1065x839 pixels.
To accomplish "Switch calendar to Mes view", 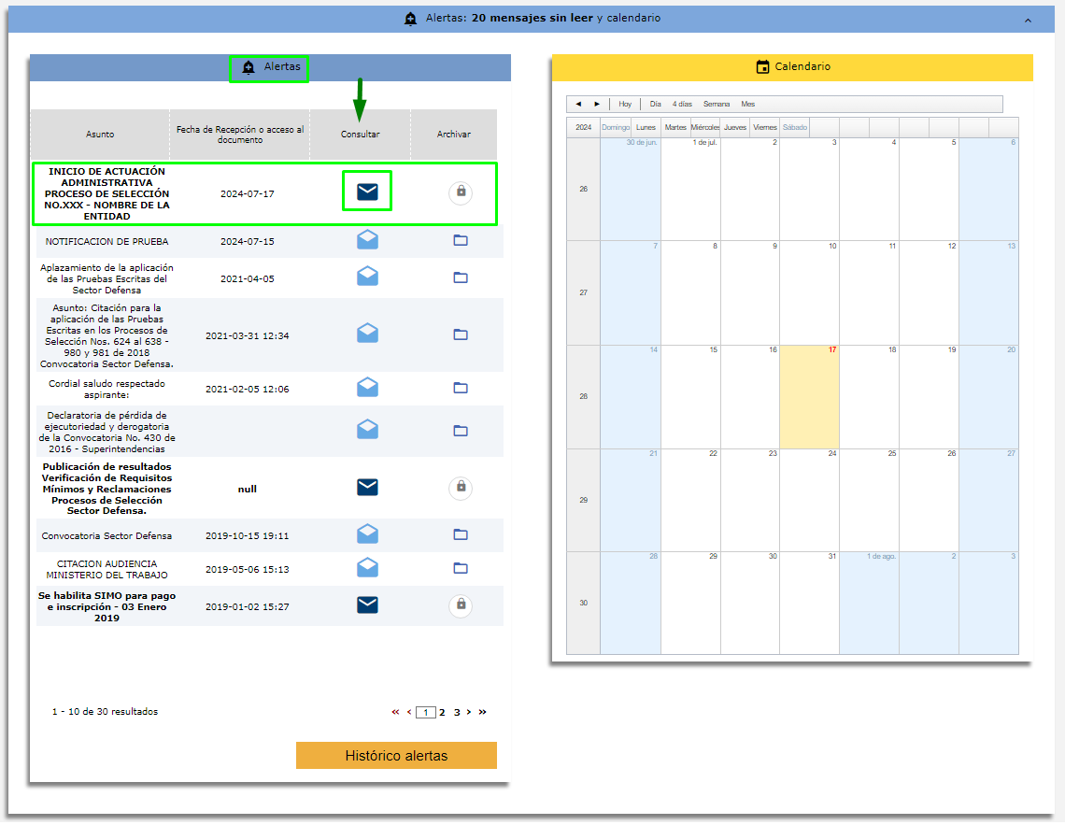I will pyautogui.click(x=748, y=104).
